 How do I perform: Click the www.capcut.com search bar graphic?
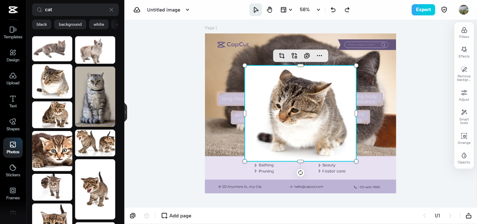click(366, 45)
